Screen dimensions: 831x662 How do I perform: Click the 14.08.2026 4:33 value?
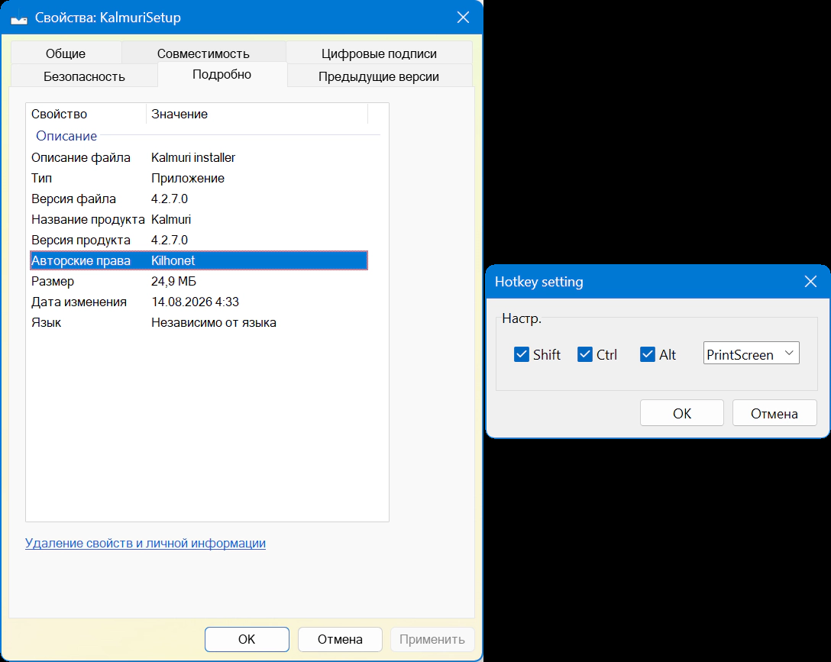click(x=195, y=302)
